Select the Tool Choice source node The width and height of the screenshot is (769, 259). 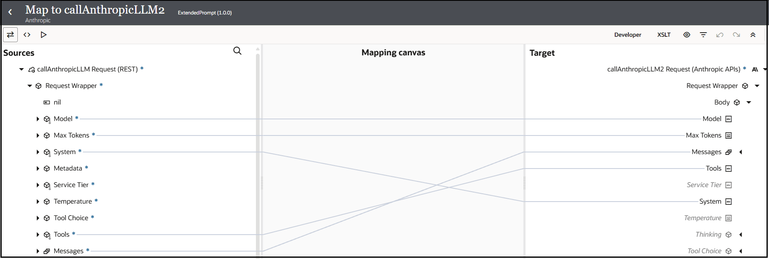[71, 218]
